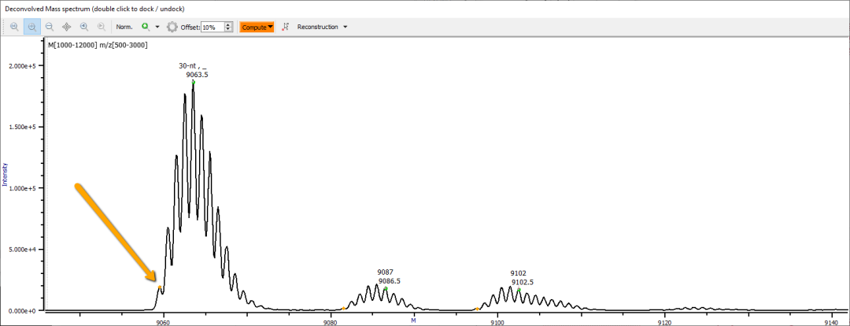Click the zoom-to-fit magnifier icon
Screen dimensions: 850x326
click(x=15, y=27)
